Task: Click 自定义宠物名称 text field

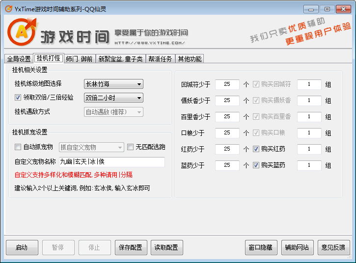Action: tap(111, 162)
